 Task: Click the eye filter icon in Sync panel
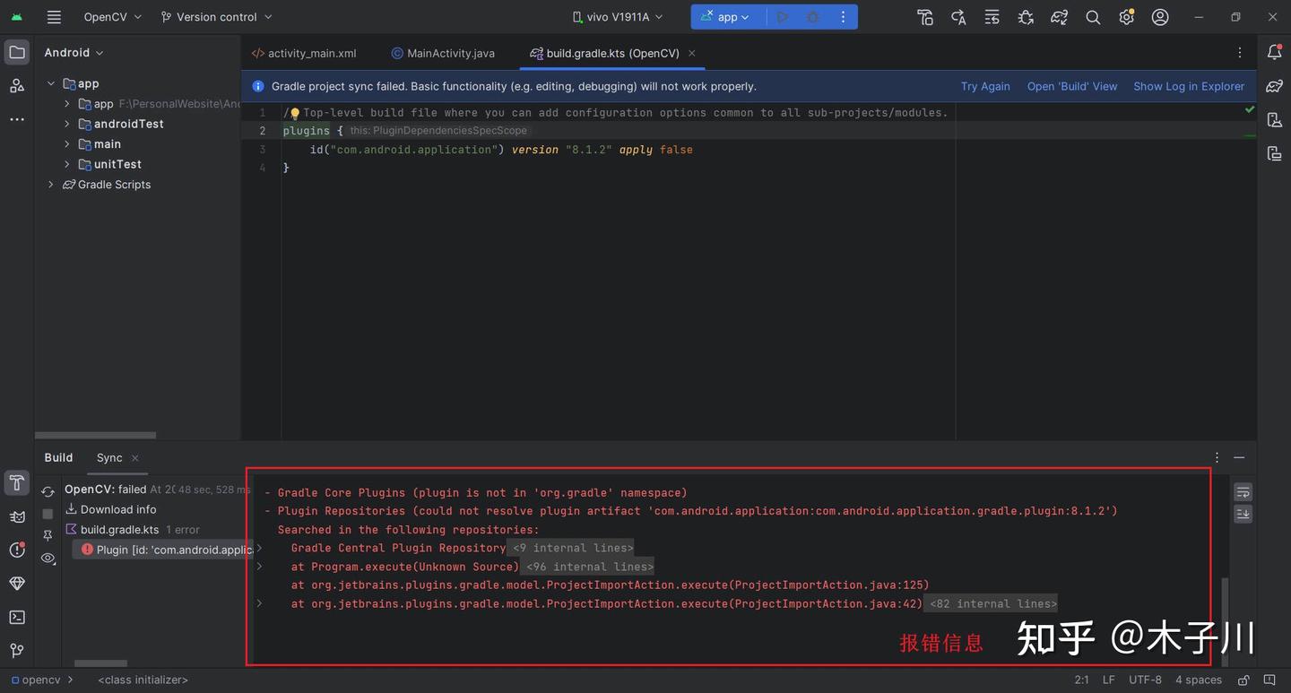coord(48,559)
